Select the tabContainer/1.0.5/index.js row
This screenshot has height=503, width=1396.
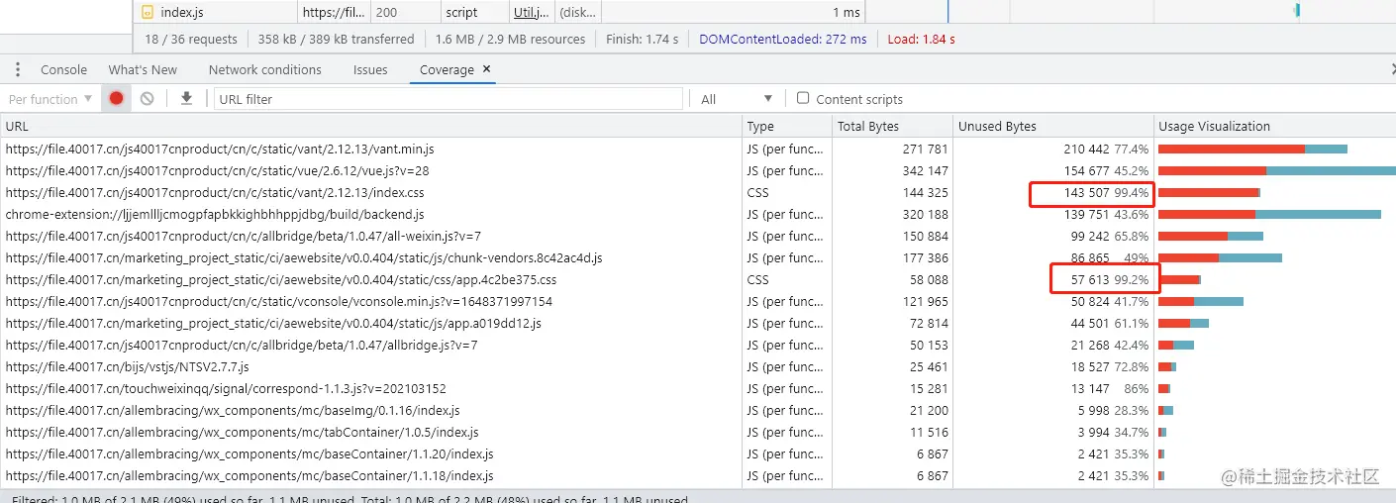click(698, 432)
